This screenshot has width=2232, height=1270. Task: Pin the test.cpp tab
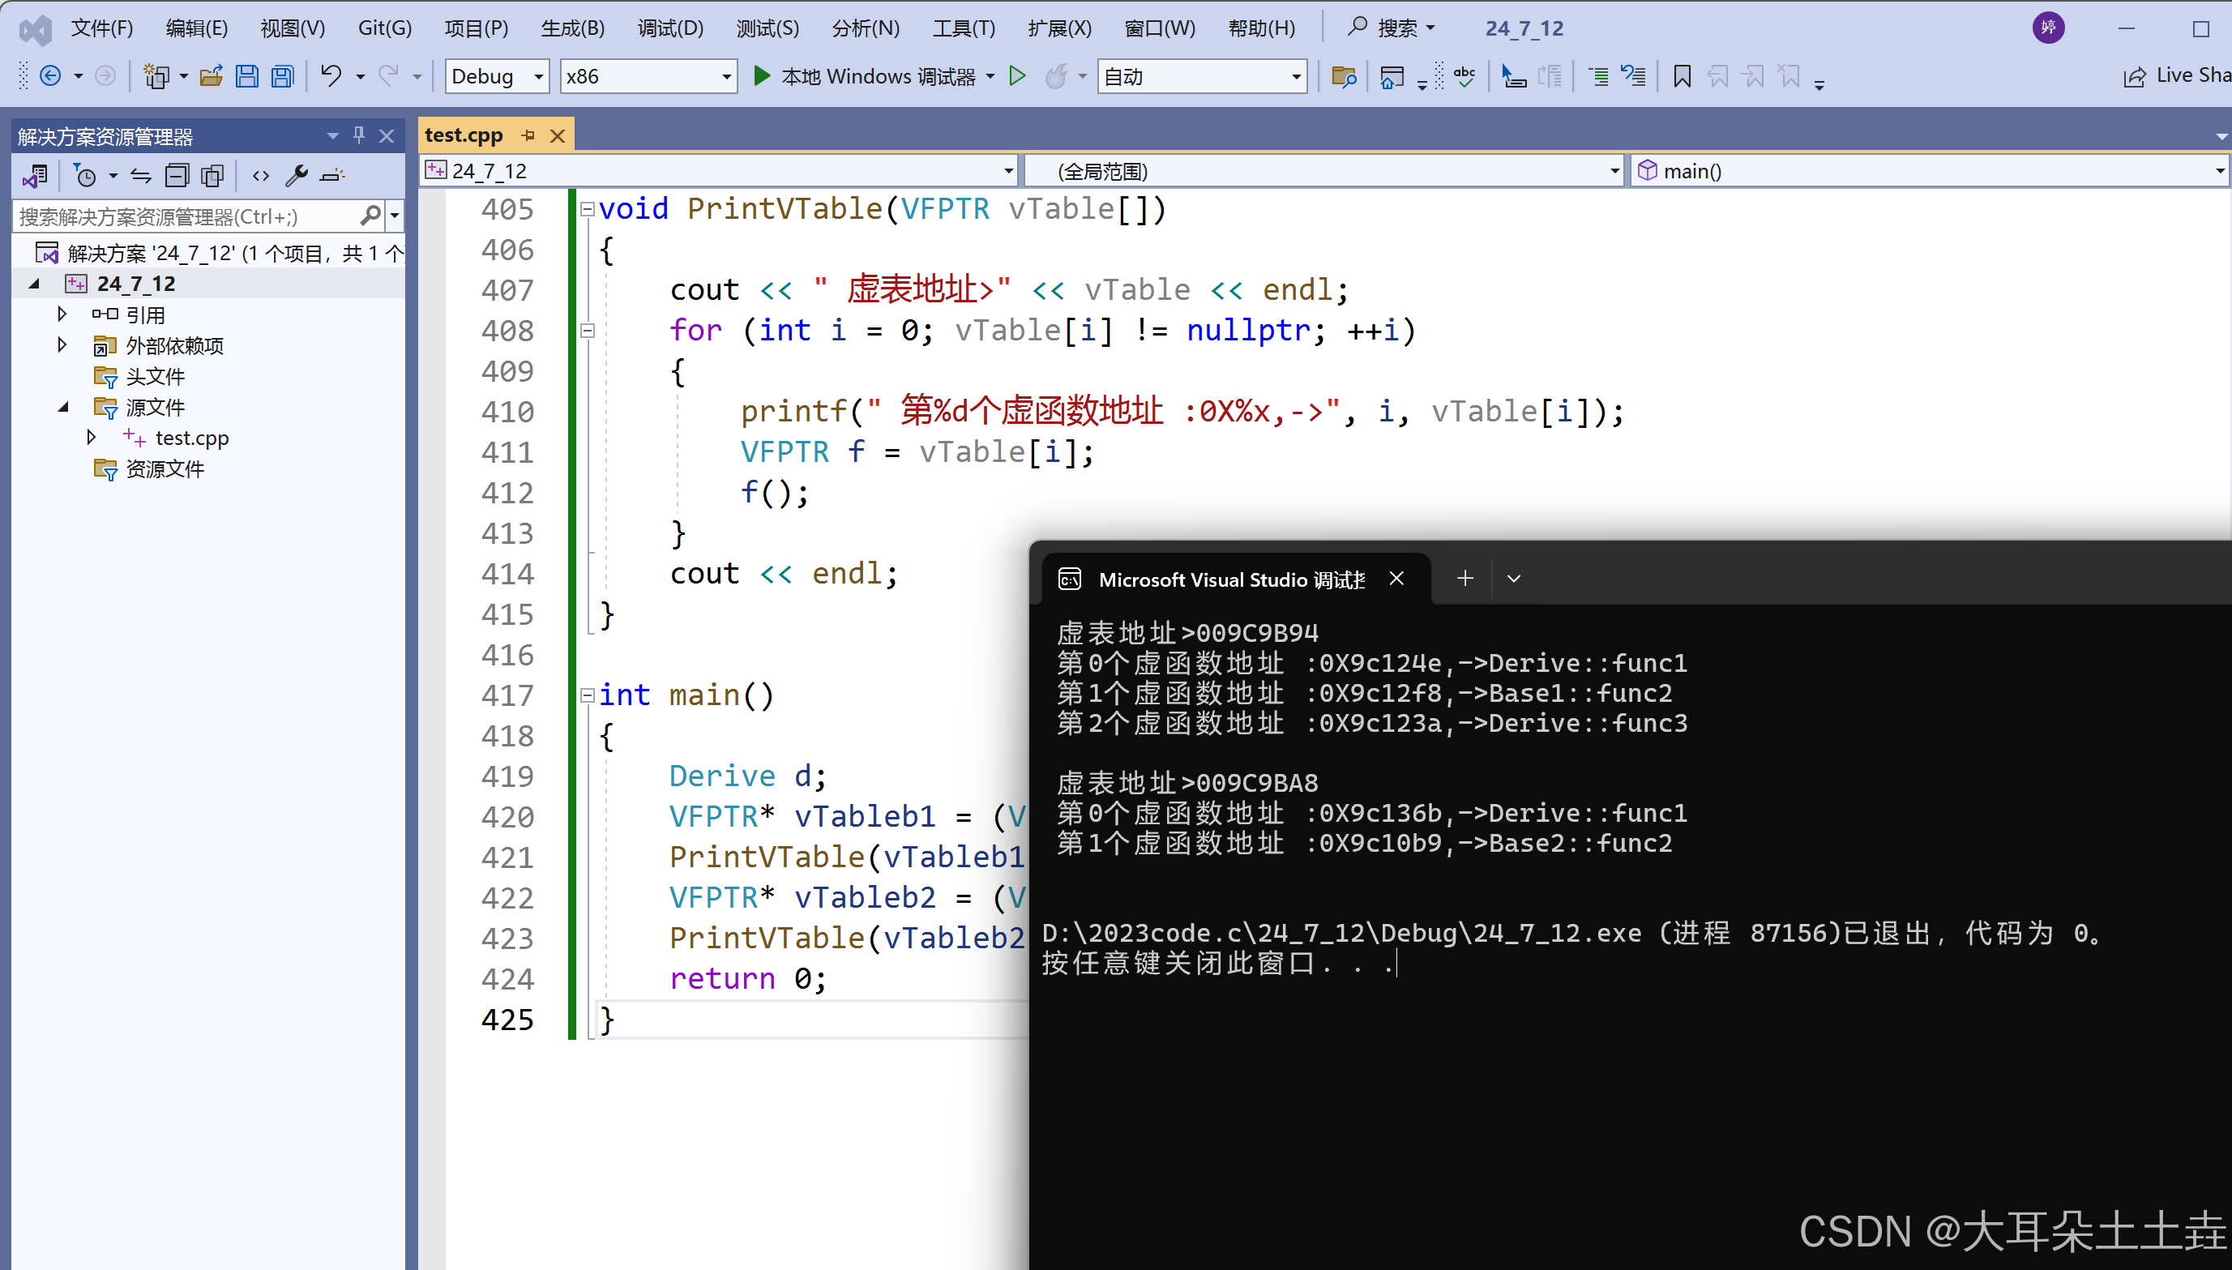tap(528, 135)
